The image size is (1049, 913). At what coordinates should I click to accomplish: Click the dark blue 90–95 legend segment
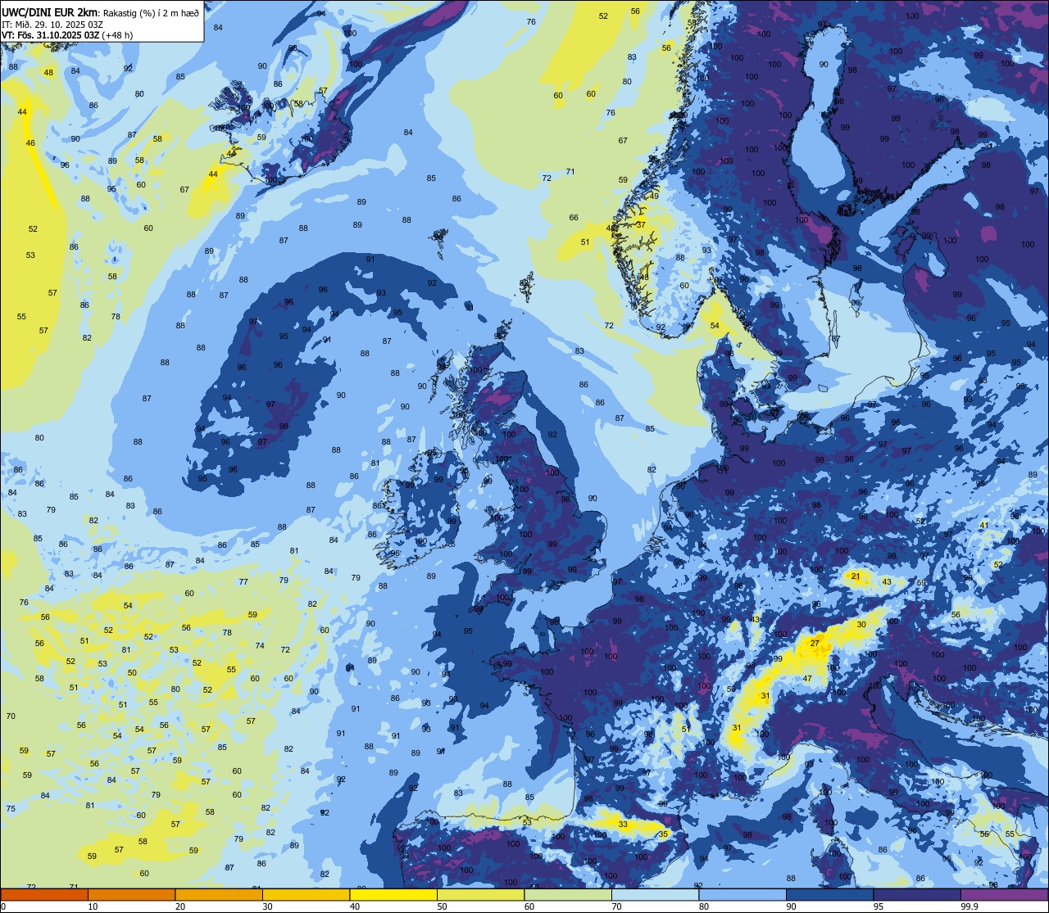(x=829, y=894)
